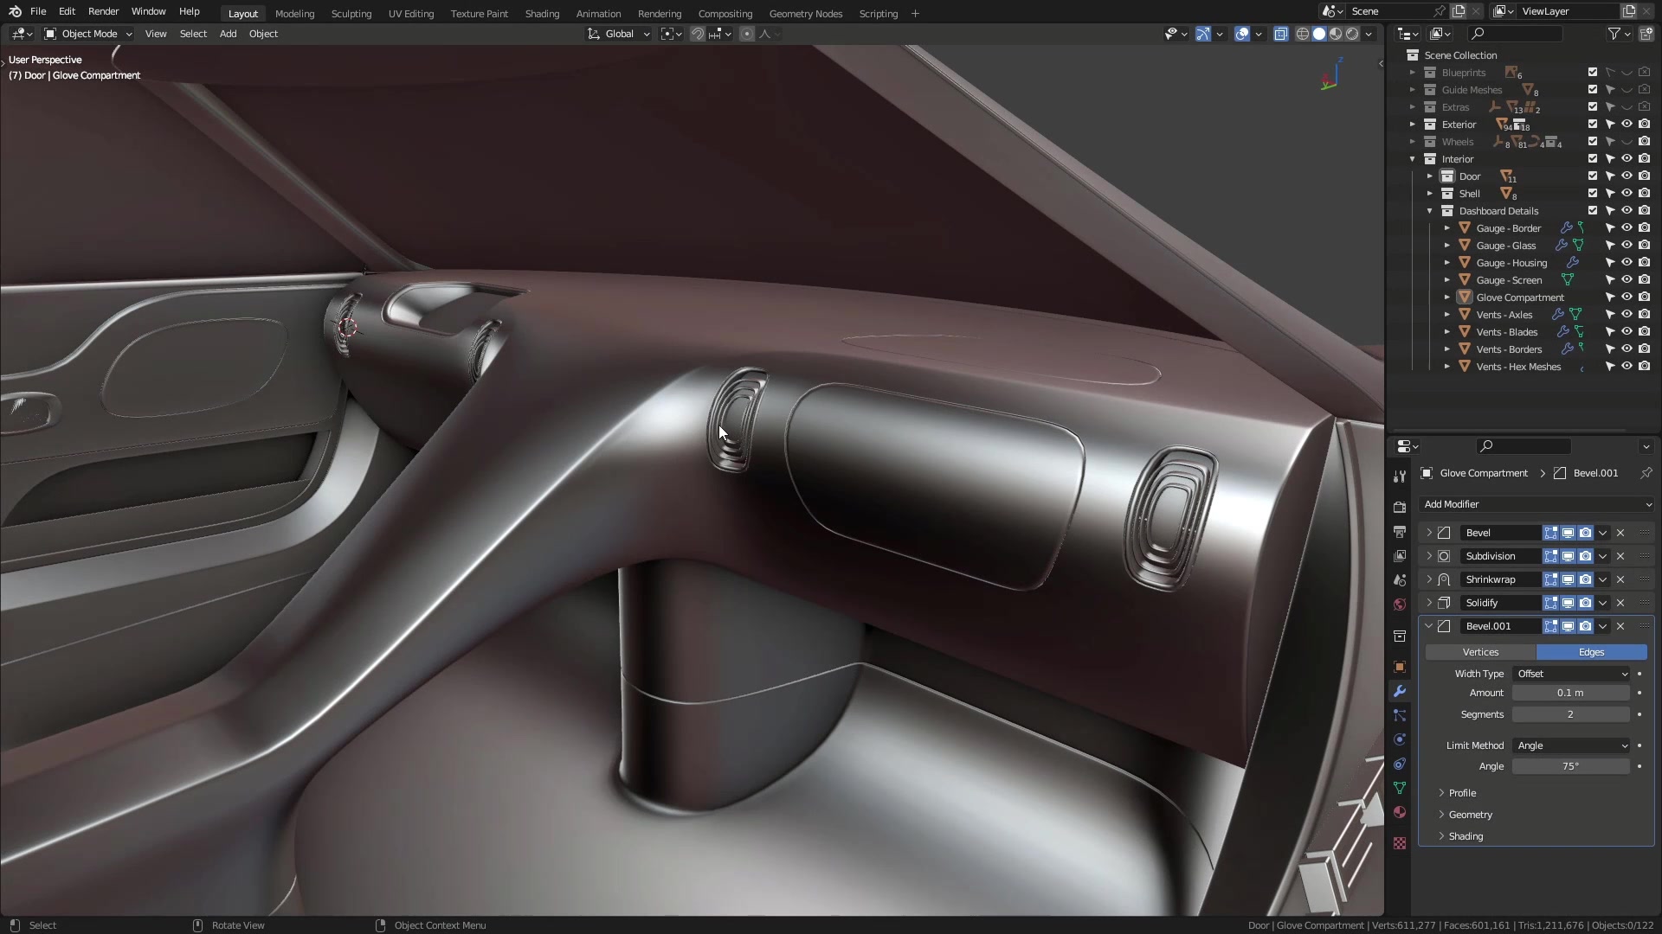Click the Outliner filter funnel icon

pyautogui.click(x=1614, y=34)
